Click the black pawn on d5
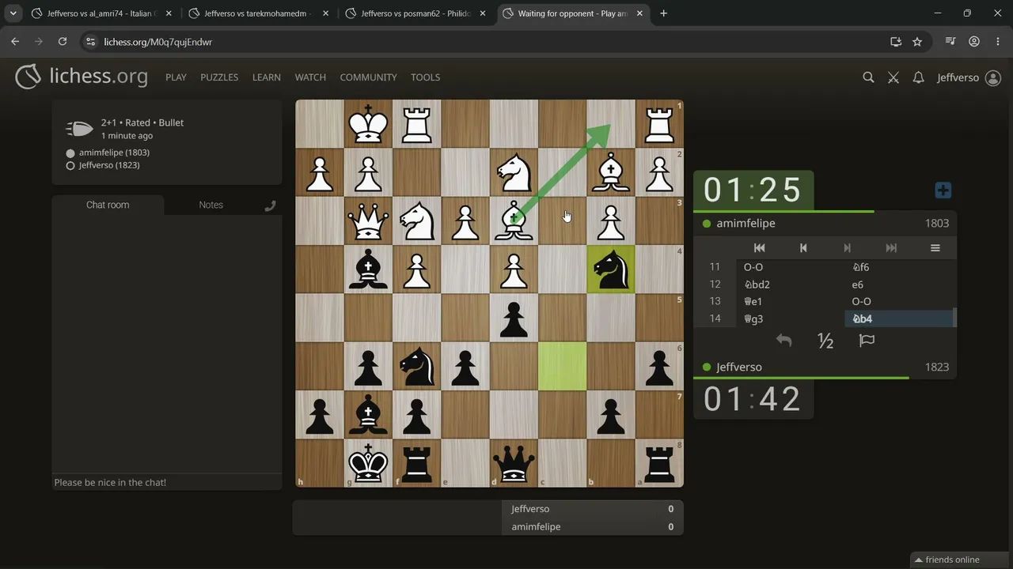Image resolution: width=1013 pixels, height=569 pixels. (x=514, y=318)
